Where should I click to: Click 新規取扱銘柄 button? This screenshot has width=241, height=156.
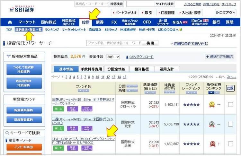click(24, 120)
